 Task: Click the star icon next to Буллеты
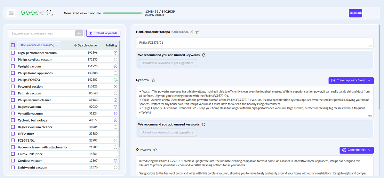click(153, 80)
